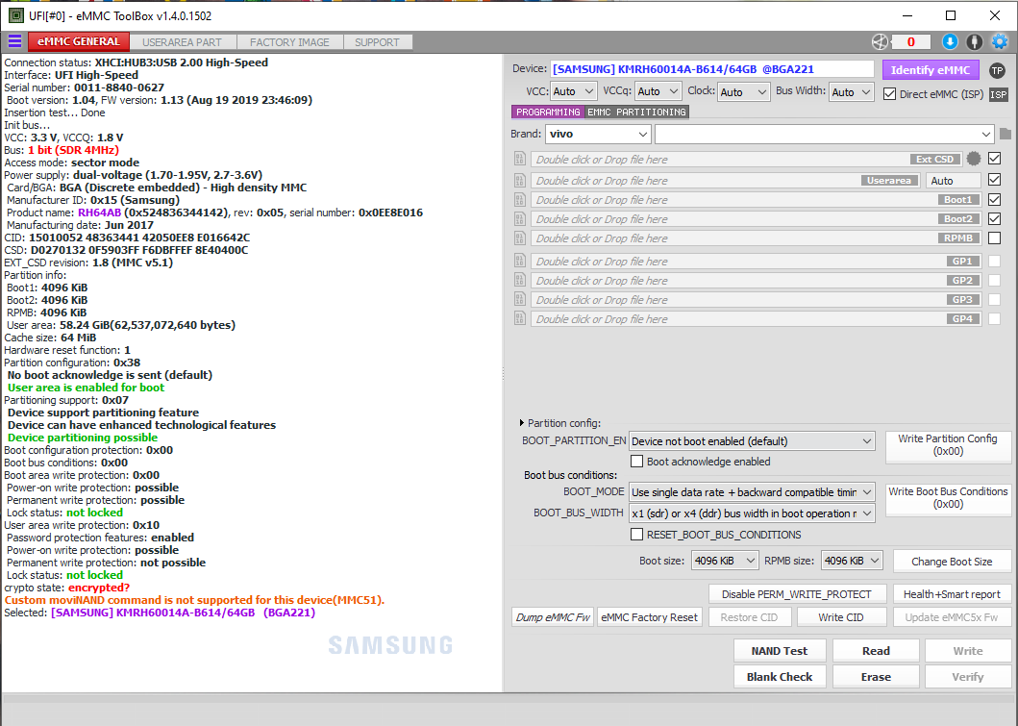Click the blue download arrow icon
This screenshot has height=726, width=1018.
[950, 42]
